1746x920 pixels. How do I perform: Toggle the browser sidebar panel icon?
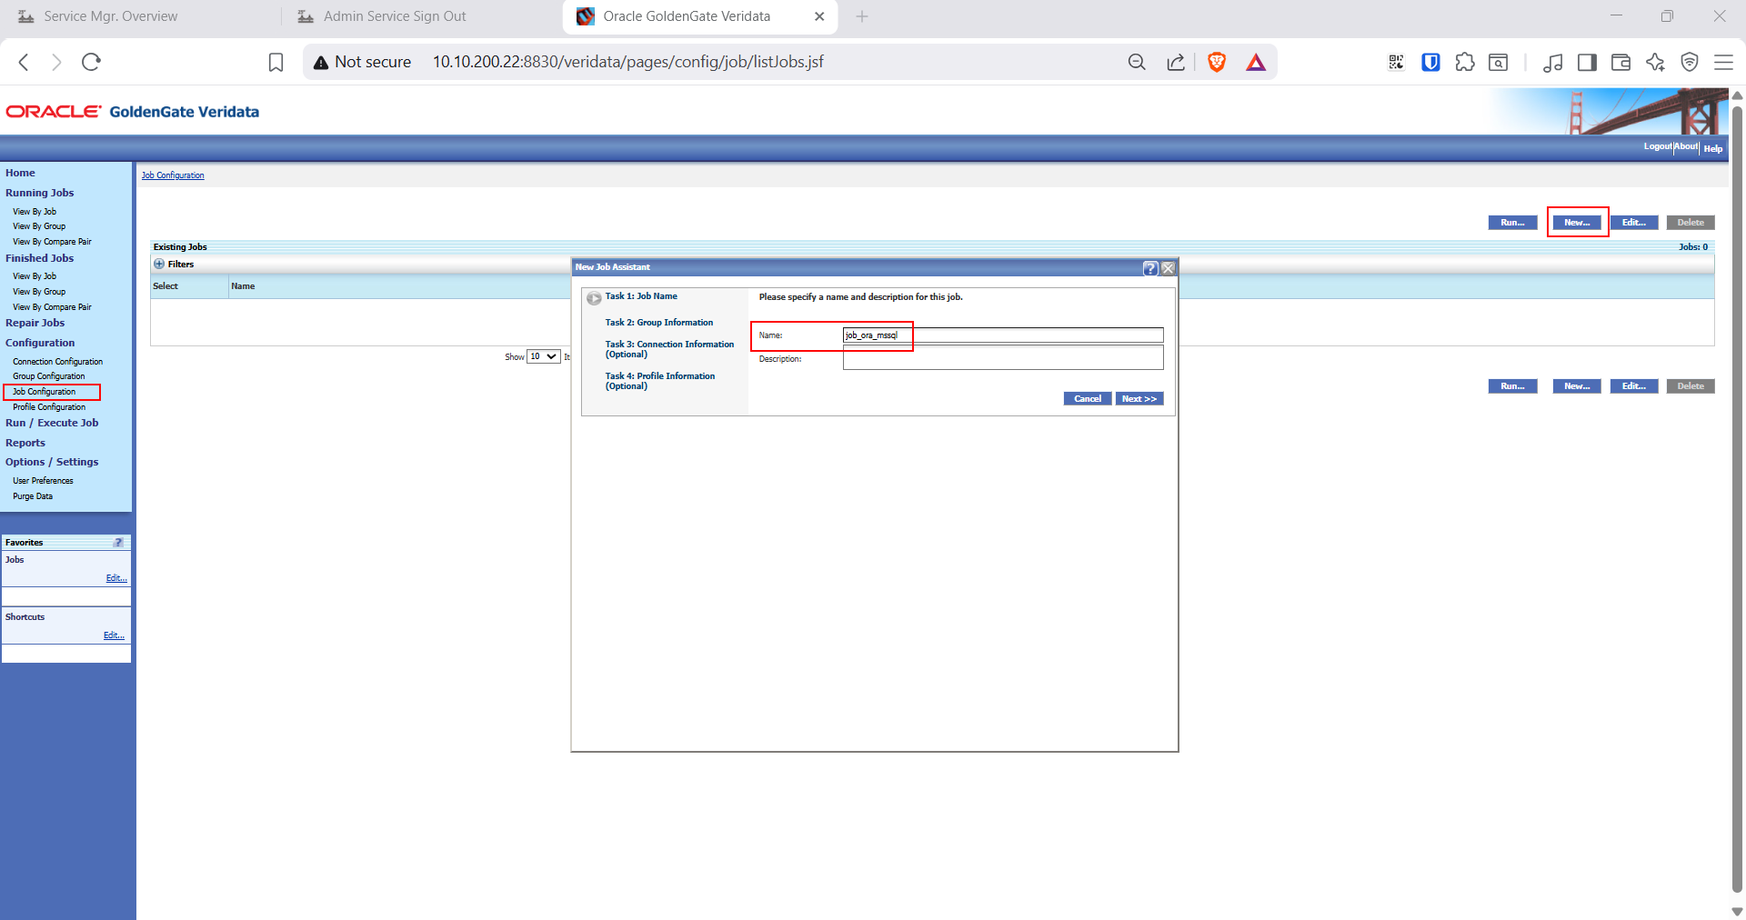1587,62
